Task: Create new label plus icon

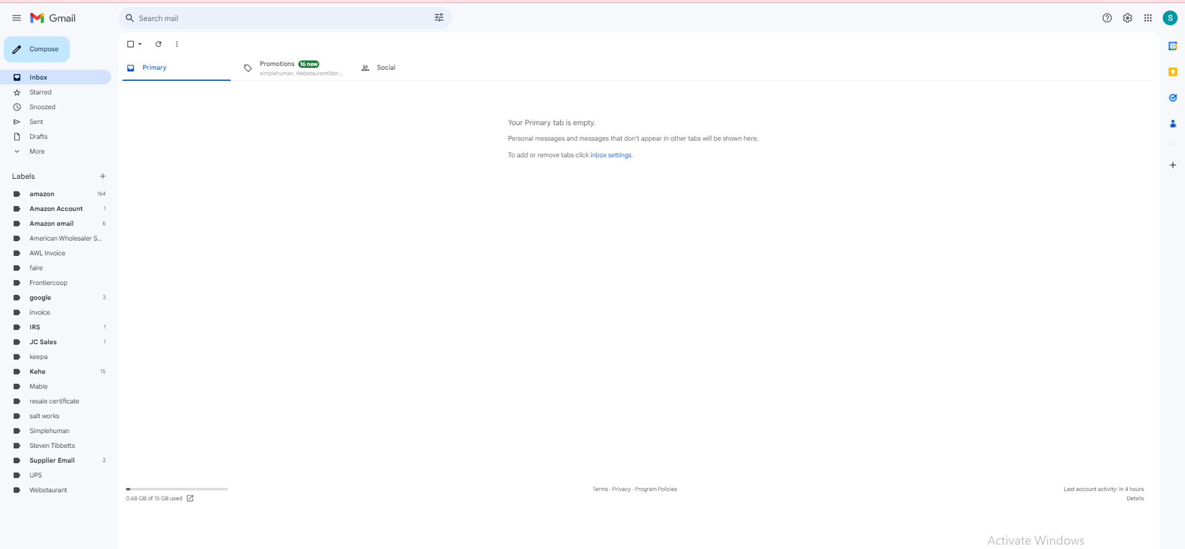Action: pos(103,176)
